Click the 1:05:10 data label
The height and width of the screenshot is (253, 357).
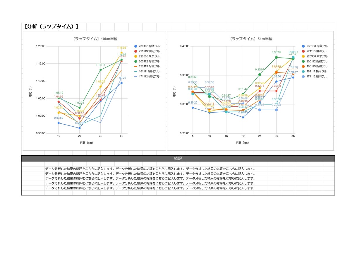point(59,93)
